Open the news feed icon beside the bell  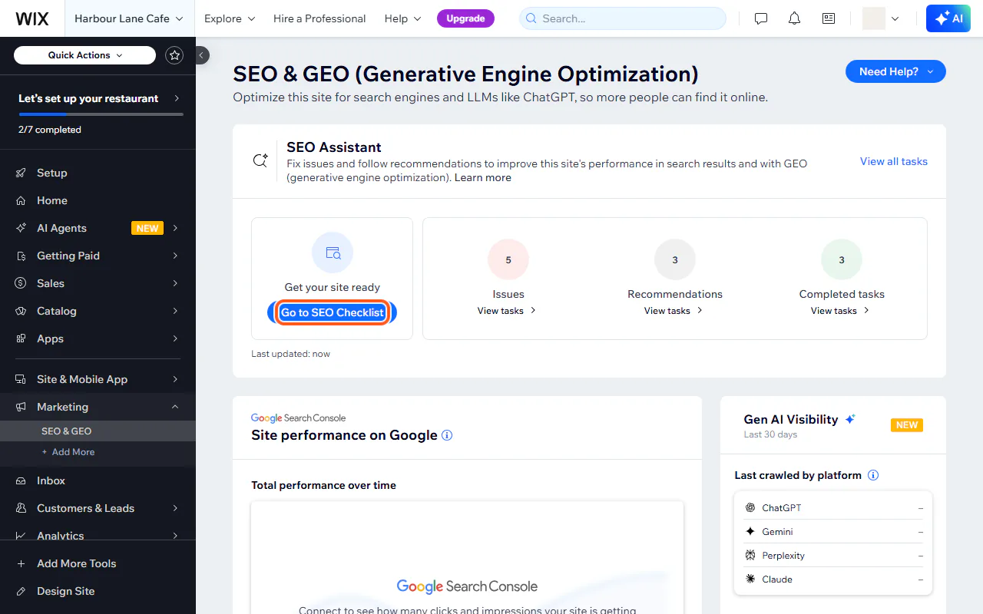829,18
